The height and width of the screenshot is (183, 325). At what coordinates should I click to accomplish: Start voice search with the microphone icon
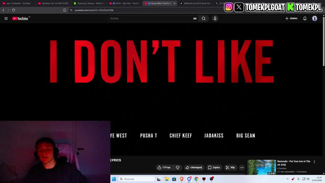pyautogui.click(x=215, y=18)
